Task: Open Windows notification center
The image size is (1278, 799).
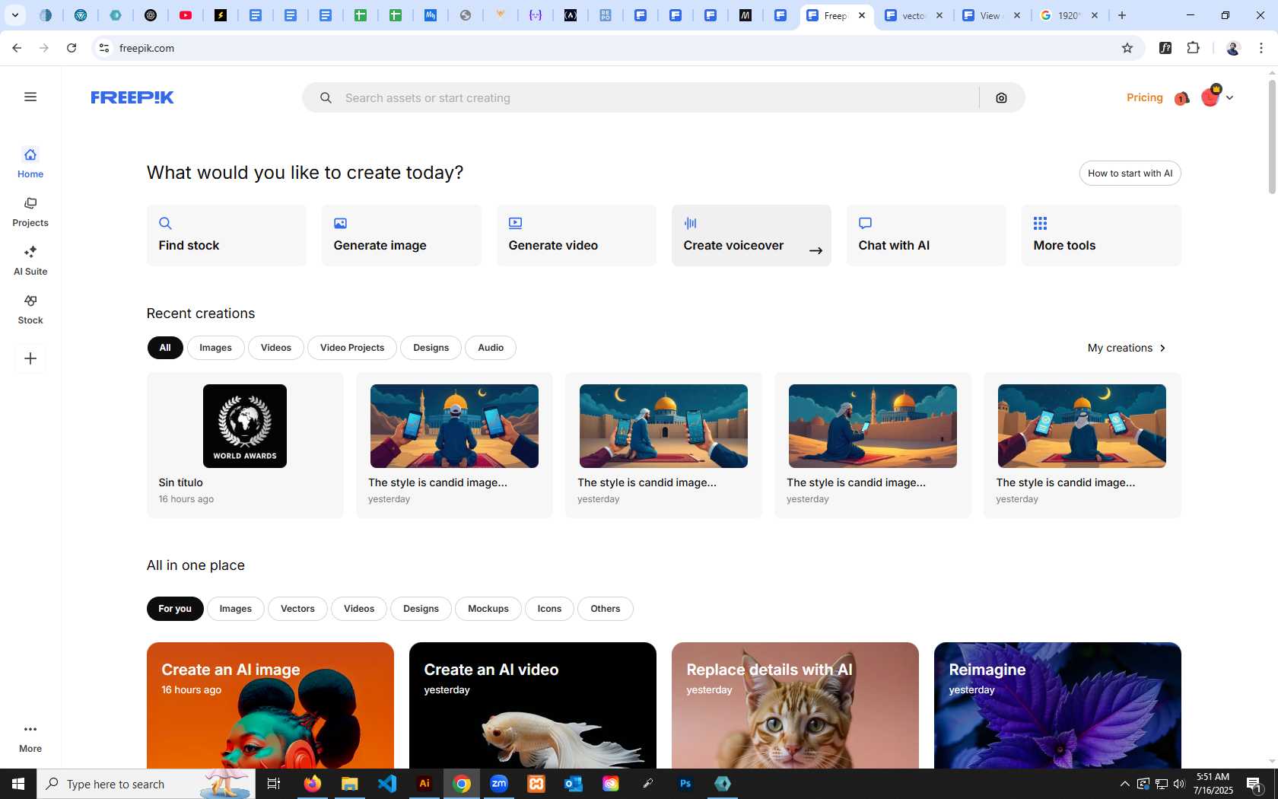Action: tap(1254, 784)
